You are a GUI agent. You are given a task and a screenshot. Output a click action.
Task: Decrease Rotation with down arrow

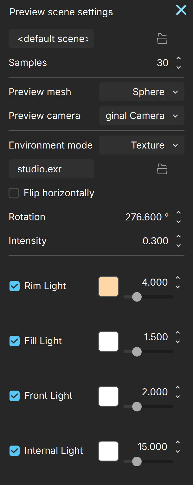[178, 222]
